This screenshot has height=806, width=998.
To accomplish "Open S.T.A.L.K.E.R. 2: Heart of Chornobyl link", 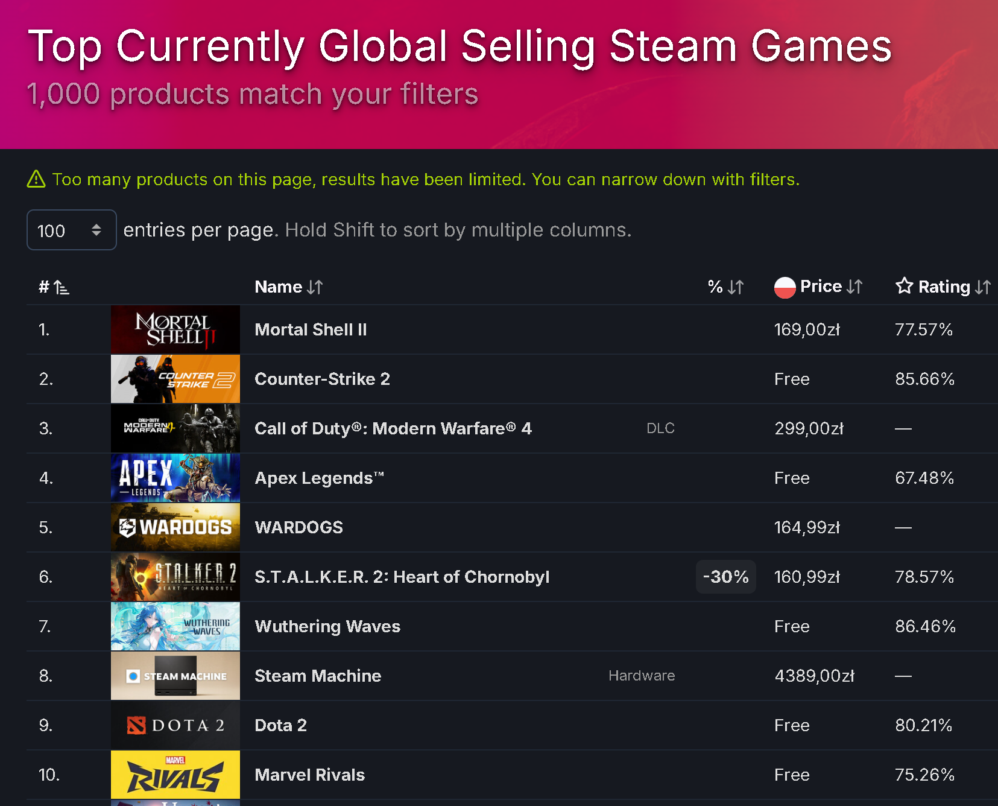I will click(402, 577).
